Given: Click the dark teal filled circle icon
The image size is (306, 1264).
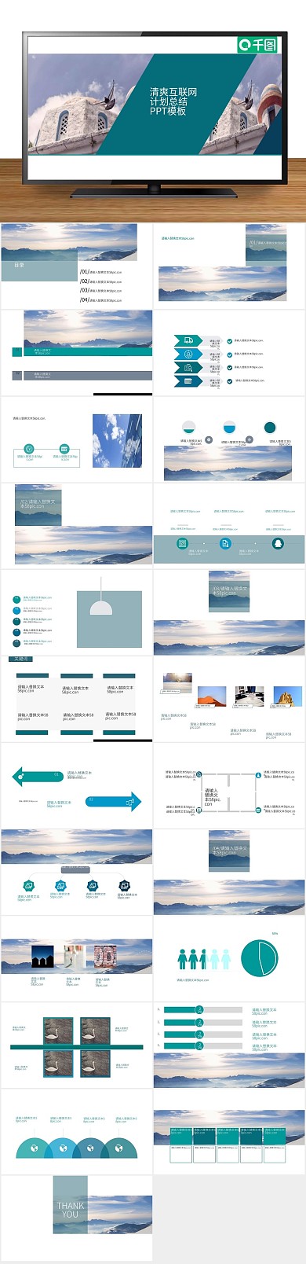Looking at the screenshot, I should click(270, 428).
